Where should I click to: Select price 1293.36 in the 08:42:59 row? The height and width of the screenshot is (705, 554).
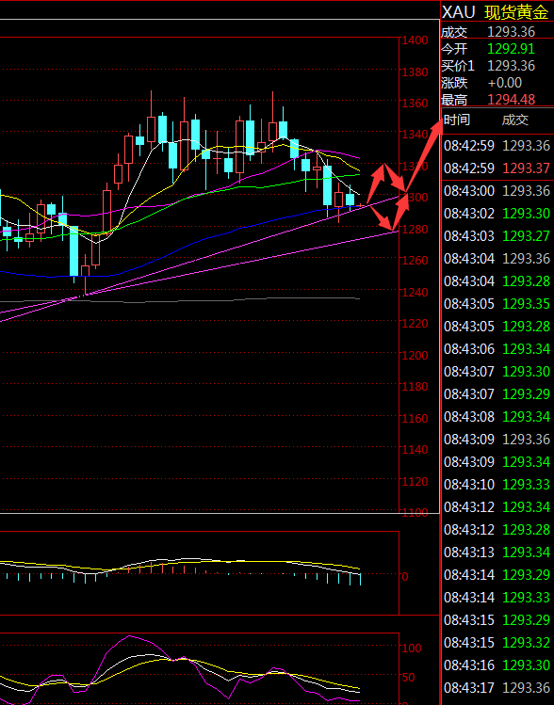[526, 146]
